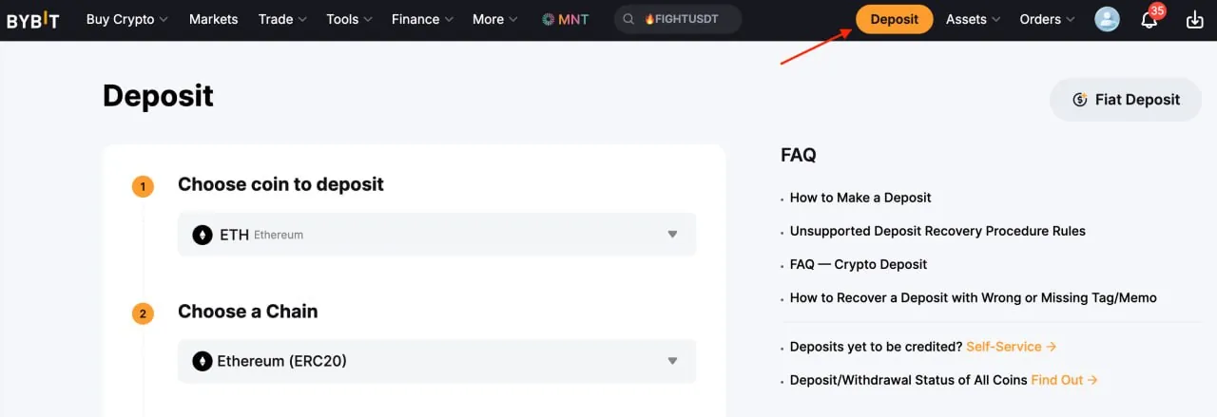
Task: Open the Trade menu
Action: [x=282, y=19]
